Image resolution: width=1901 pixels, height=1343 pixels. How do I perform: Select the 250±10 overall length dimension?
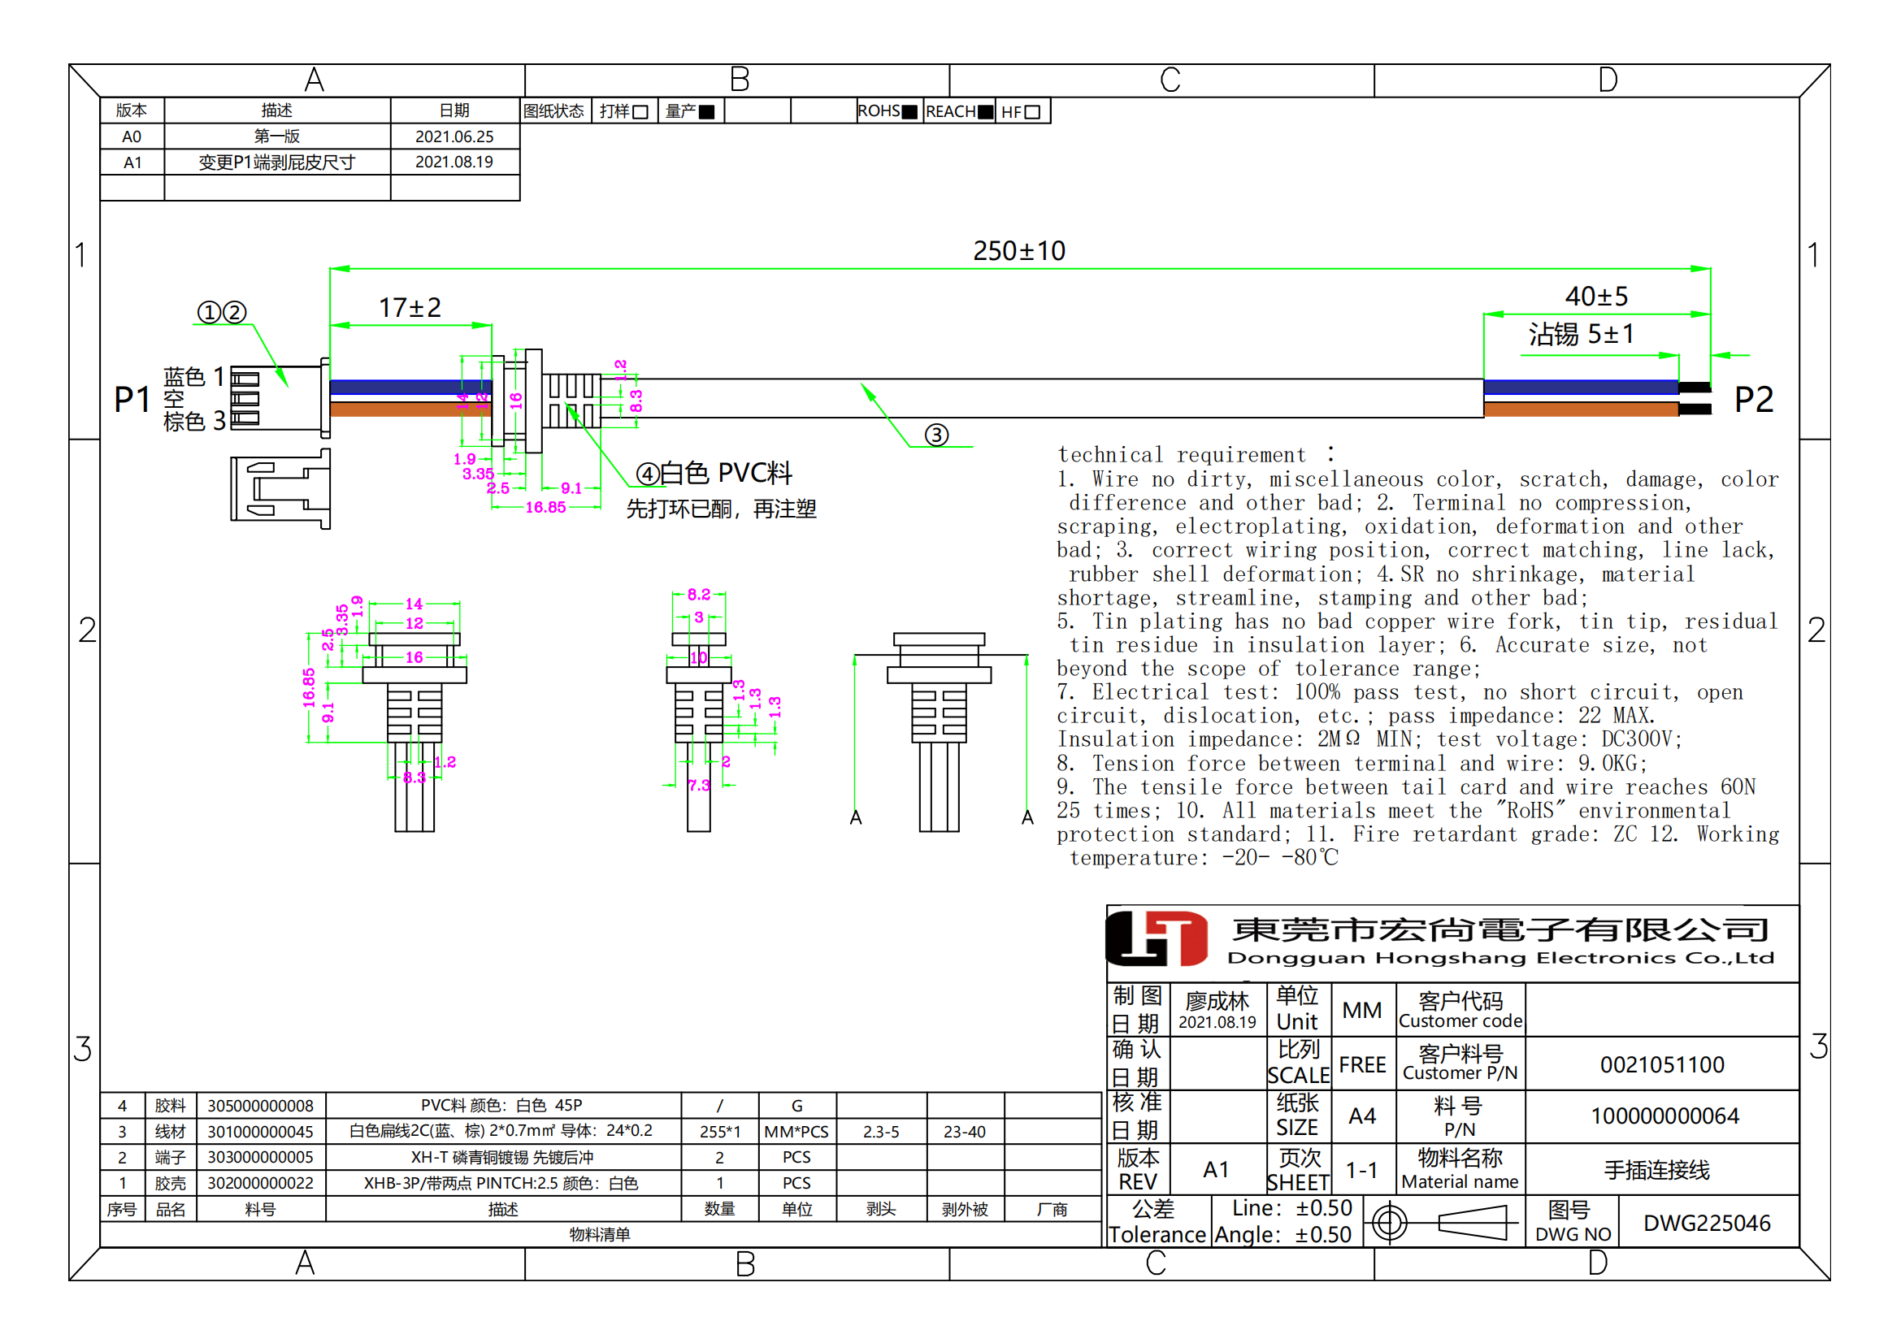pos(1019,251)
